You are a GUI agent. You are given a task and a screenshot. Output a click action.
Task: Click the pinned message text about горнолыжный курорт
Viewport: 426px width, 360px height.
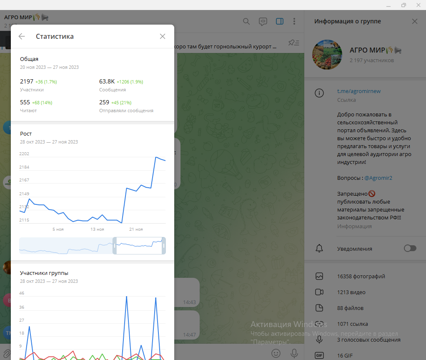coord(225,46)
